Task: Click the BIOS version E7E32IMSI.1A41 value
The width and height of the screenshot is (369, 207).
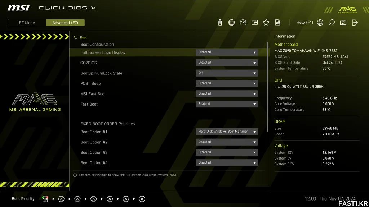Action: coord(335,57)
